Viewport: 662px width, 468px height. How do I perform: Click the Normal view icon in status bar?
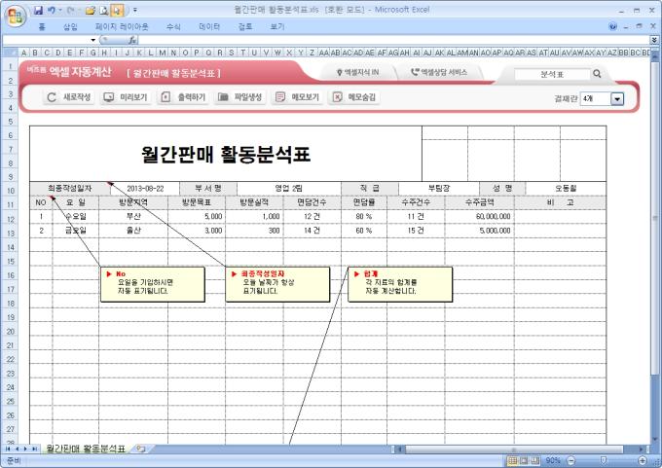(x=512, y=460)
